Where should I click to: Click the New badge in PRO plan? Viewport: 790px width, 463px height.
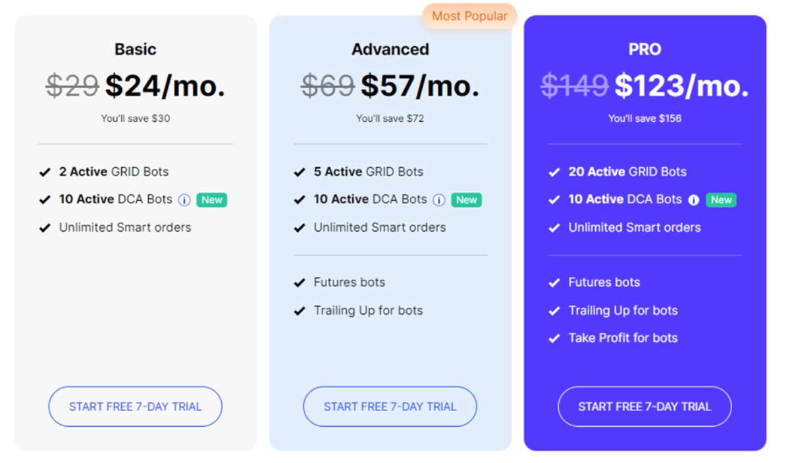coord(721,200)
